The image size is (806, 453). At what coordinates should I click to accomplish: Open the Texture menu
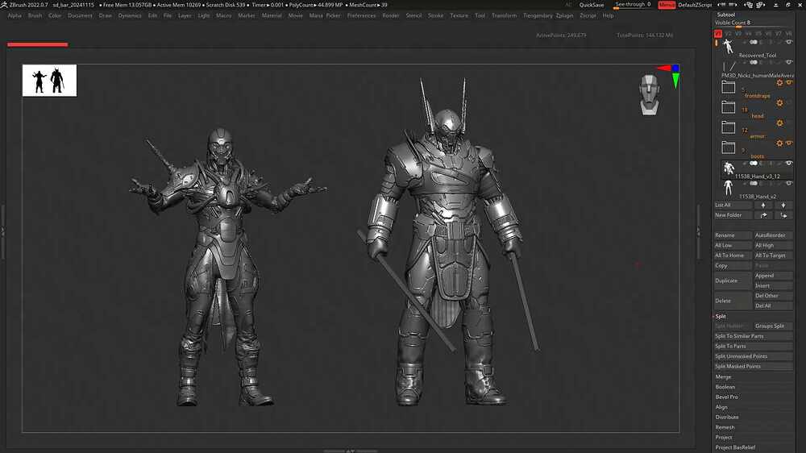(459, 15)
